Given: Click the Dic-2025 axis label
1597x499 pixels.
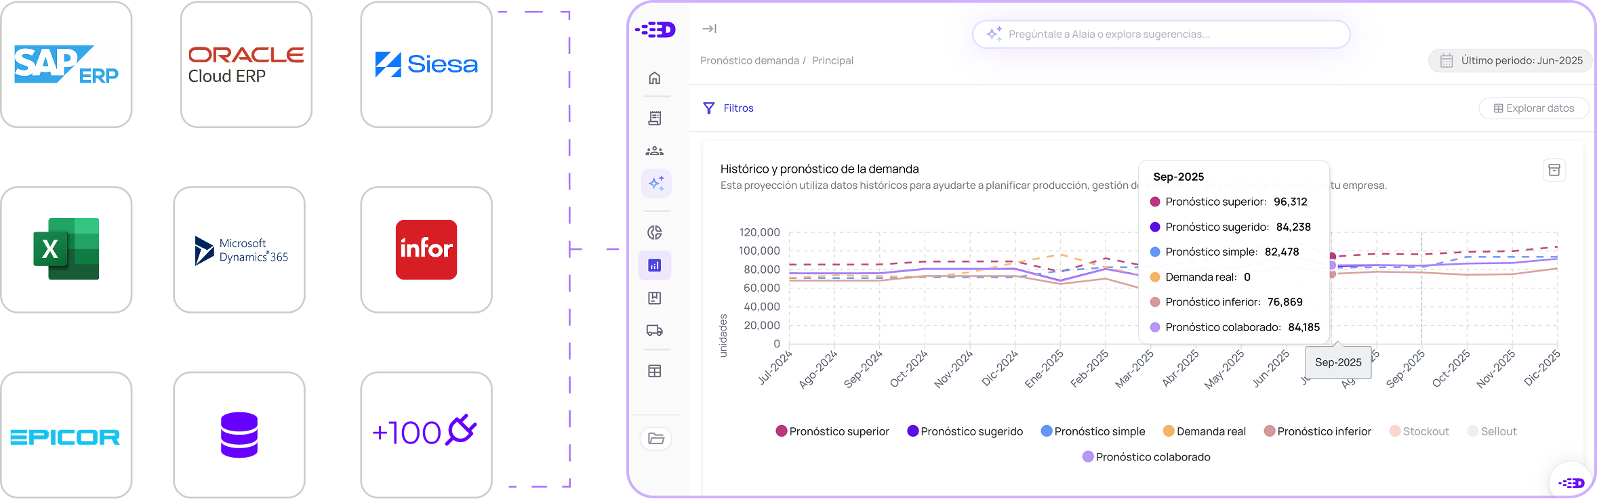Looking at the screenshot, I should coord(1542,368).
